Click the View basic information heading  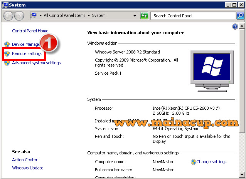pyautogui.click(x=135, y=33)
